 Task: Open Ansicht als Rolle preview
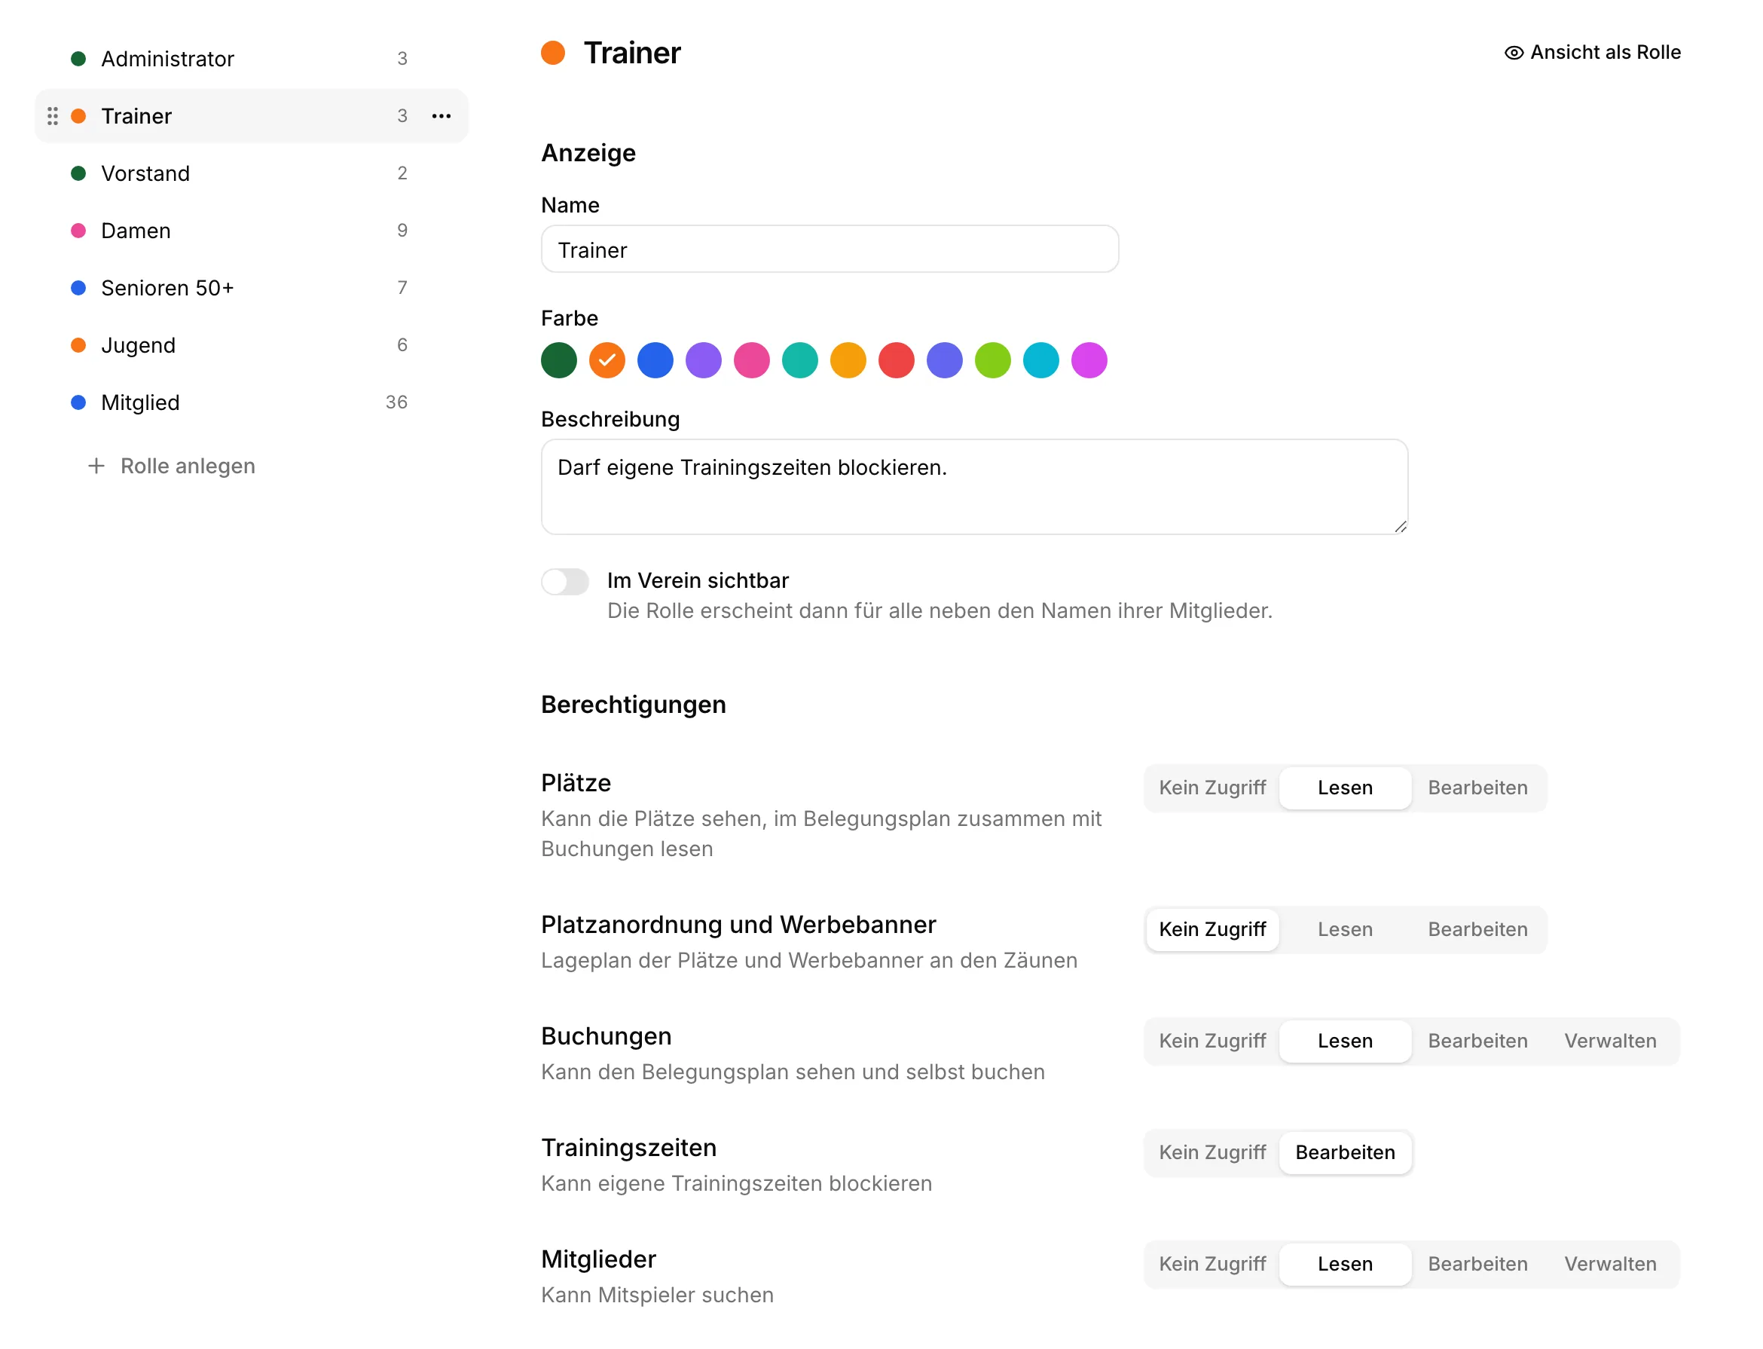[1591, 52]
